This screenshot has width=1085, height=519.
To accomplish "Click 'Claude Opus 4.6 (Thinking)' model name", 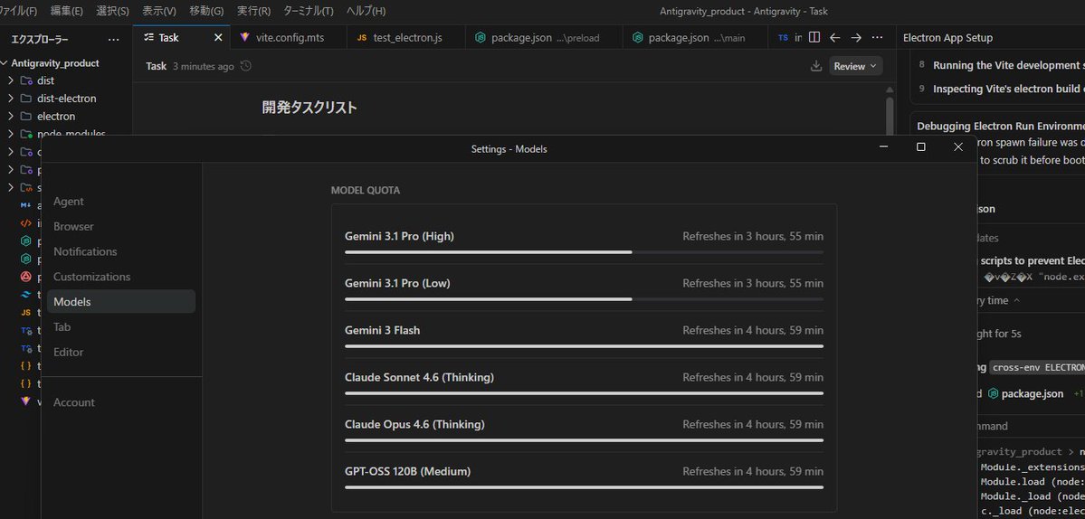I will point(414,424).
